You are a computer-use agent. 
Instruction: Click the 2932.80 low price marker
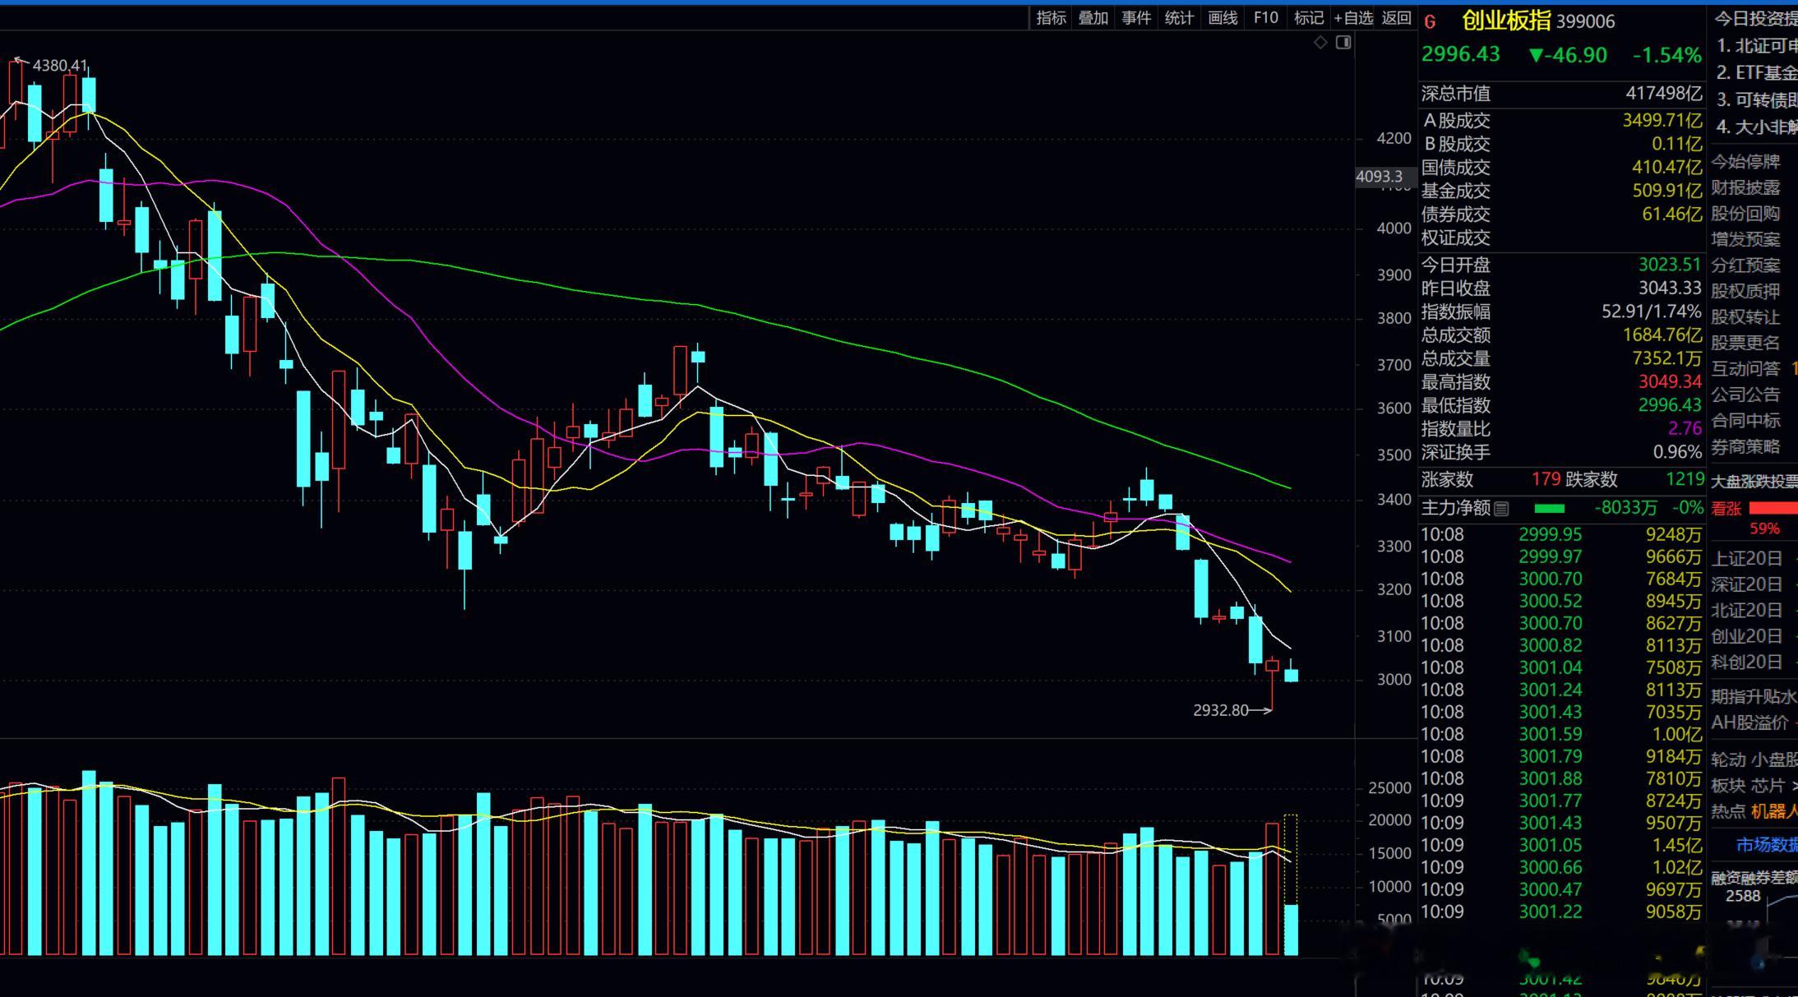[x=1221, y=710]
